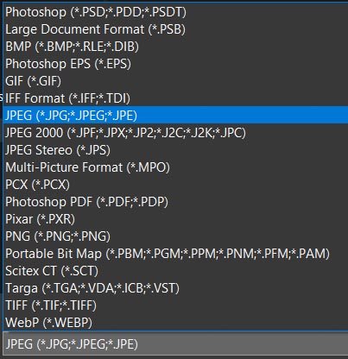
Task: Select WebP (*.WEBP) format
Action: pyautogui.click(x=175, y=323)
